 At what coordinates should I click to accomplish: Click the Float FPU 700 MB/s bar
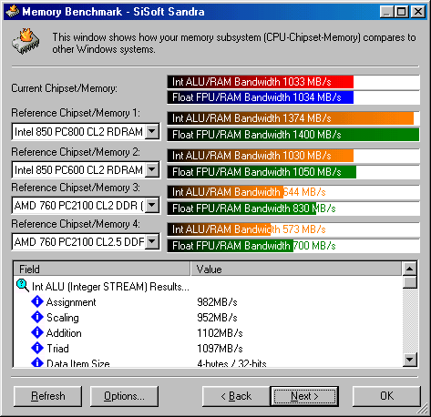(x=231, y=246)
